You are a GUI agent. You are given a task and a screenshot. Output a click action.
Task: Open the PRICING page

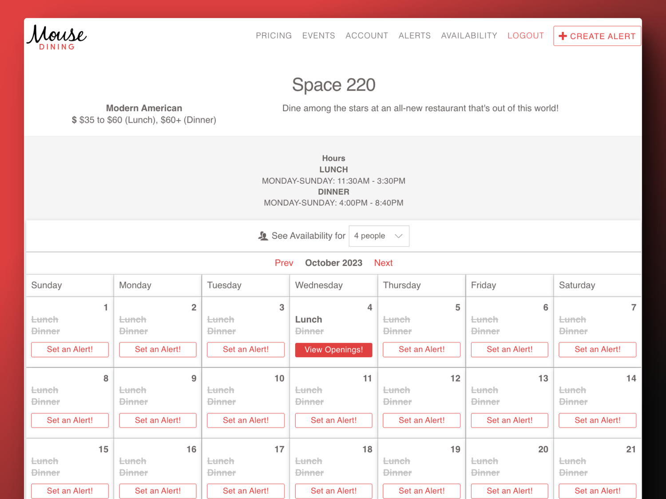(x=274, y=35)
